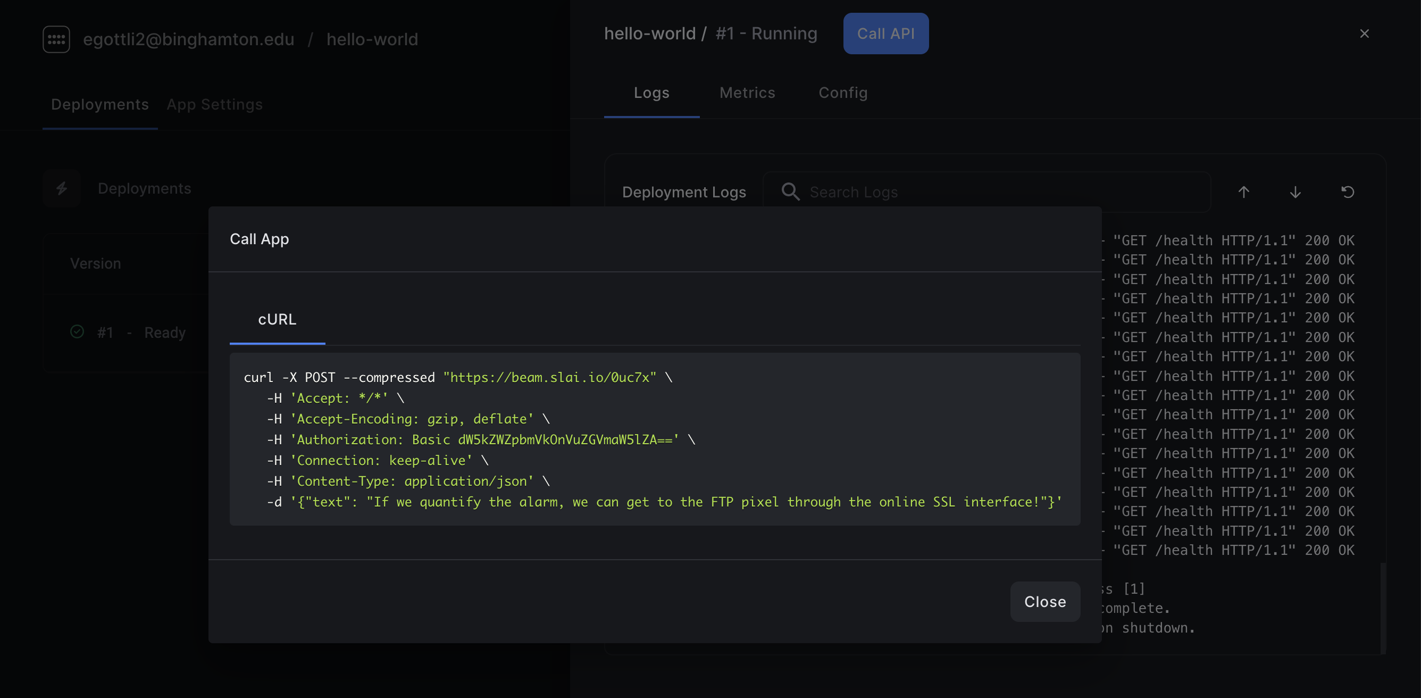Click the green Ready checkmark icon
Screen dimensions: 1421x698
77,331
